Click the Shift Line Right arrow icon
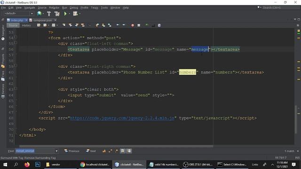This screenshot has width=301, height=169. 124,25
